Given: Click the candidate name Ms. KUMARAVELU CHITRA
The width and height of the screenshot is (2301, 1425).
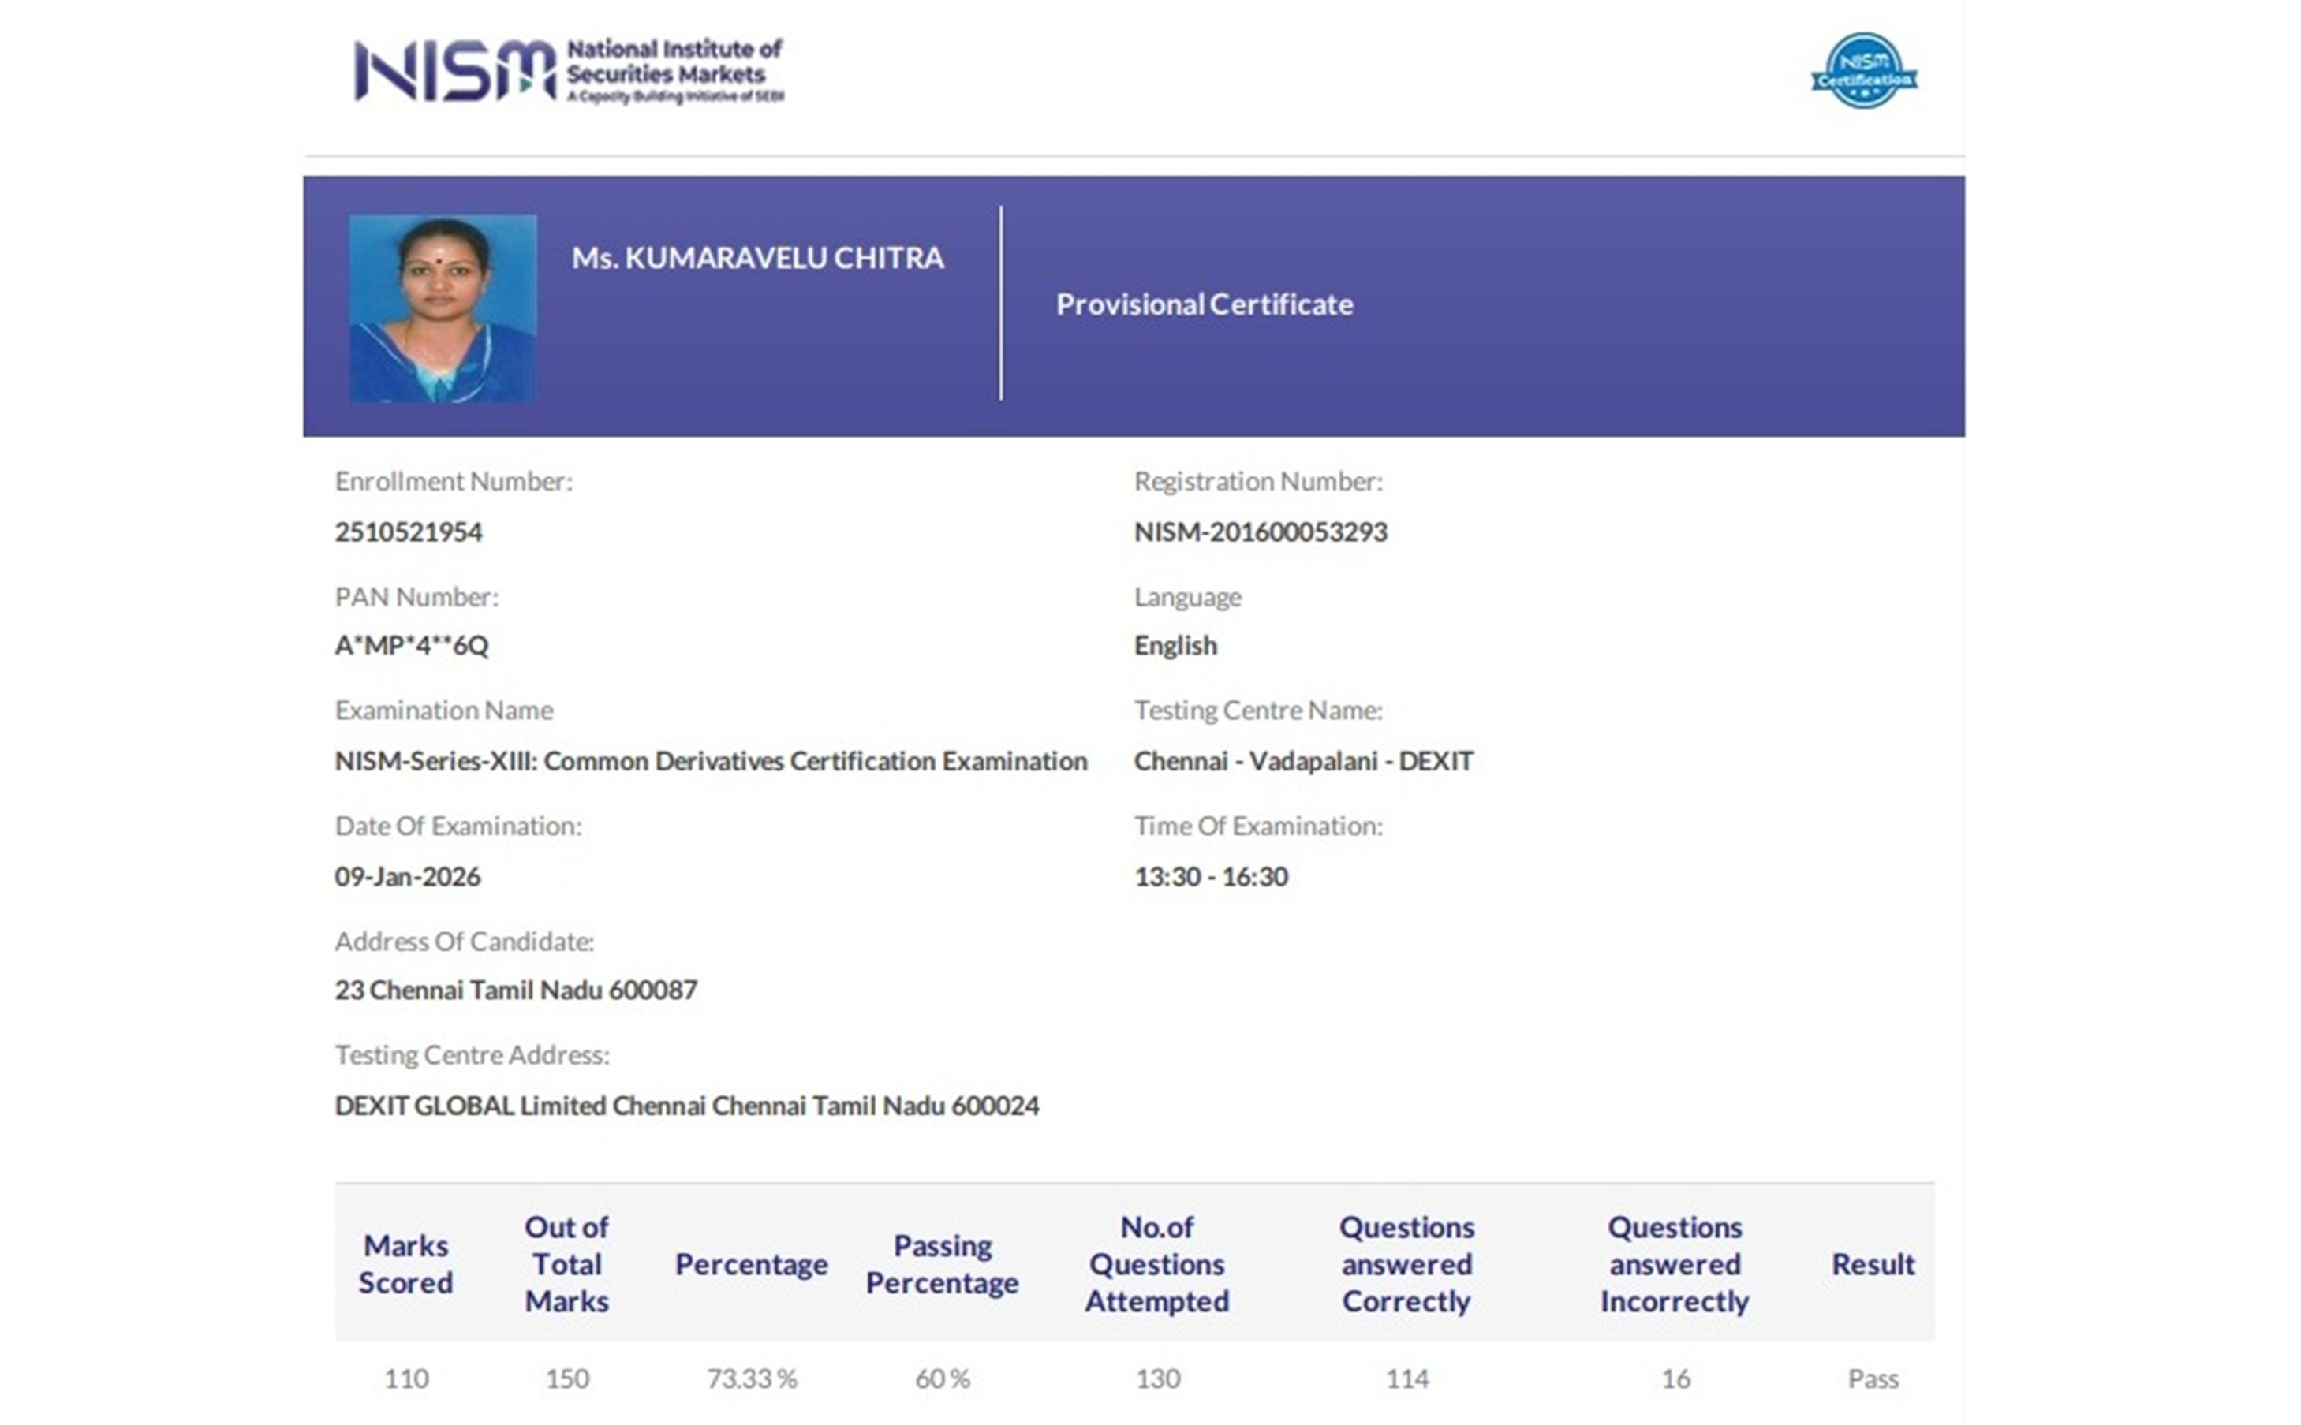Looking at the screenshot, I should pyautogui.click(x=757, y=258).
